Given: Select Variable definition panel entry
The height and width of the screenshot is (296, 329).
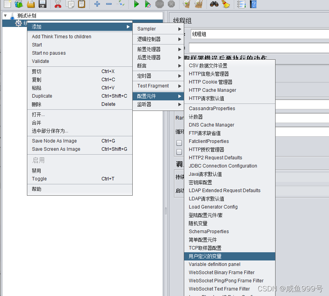Looking at the screenshot, I should 229,264.
